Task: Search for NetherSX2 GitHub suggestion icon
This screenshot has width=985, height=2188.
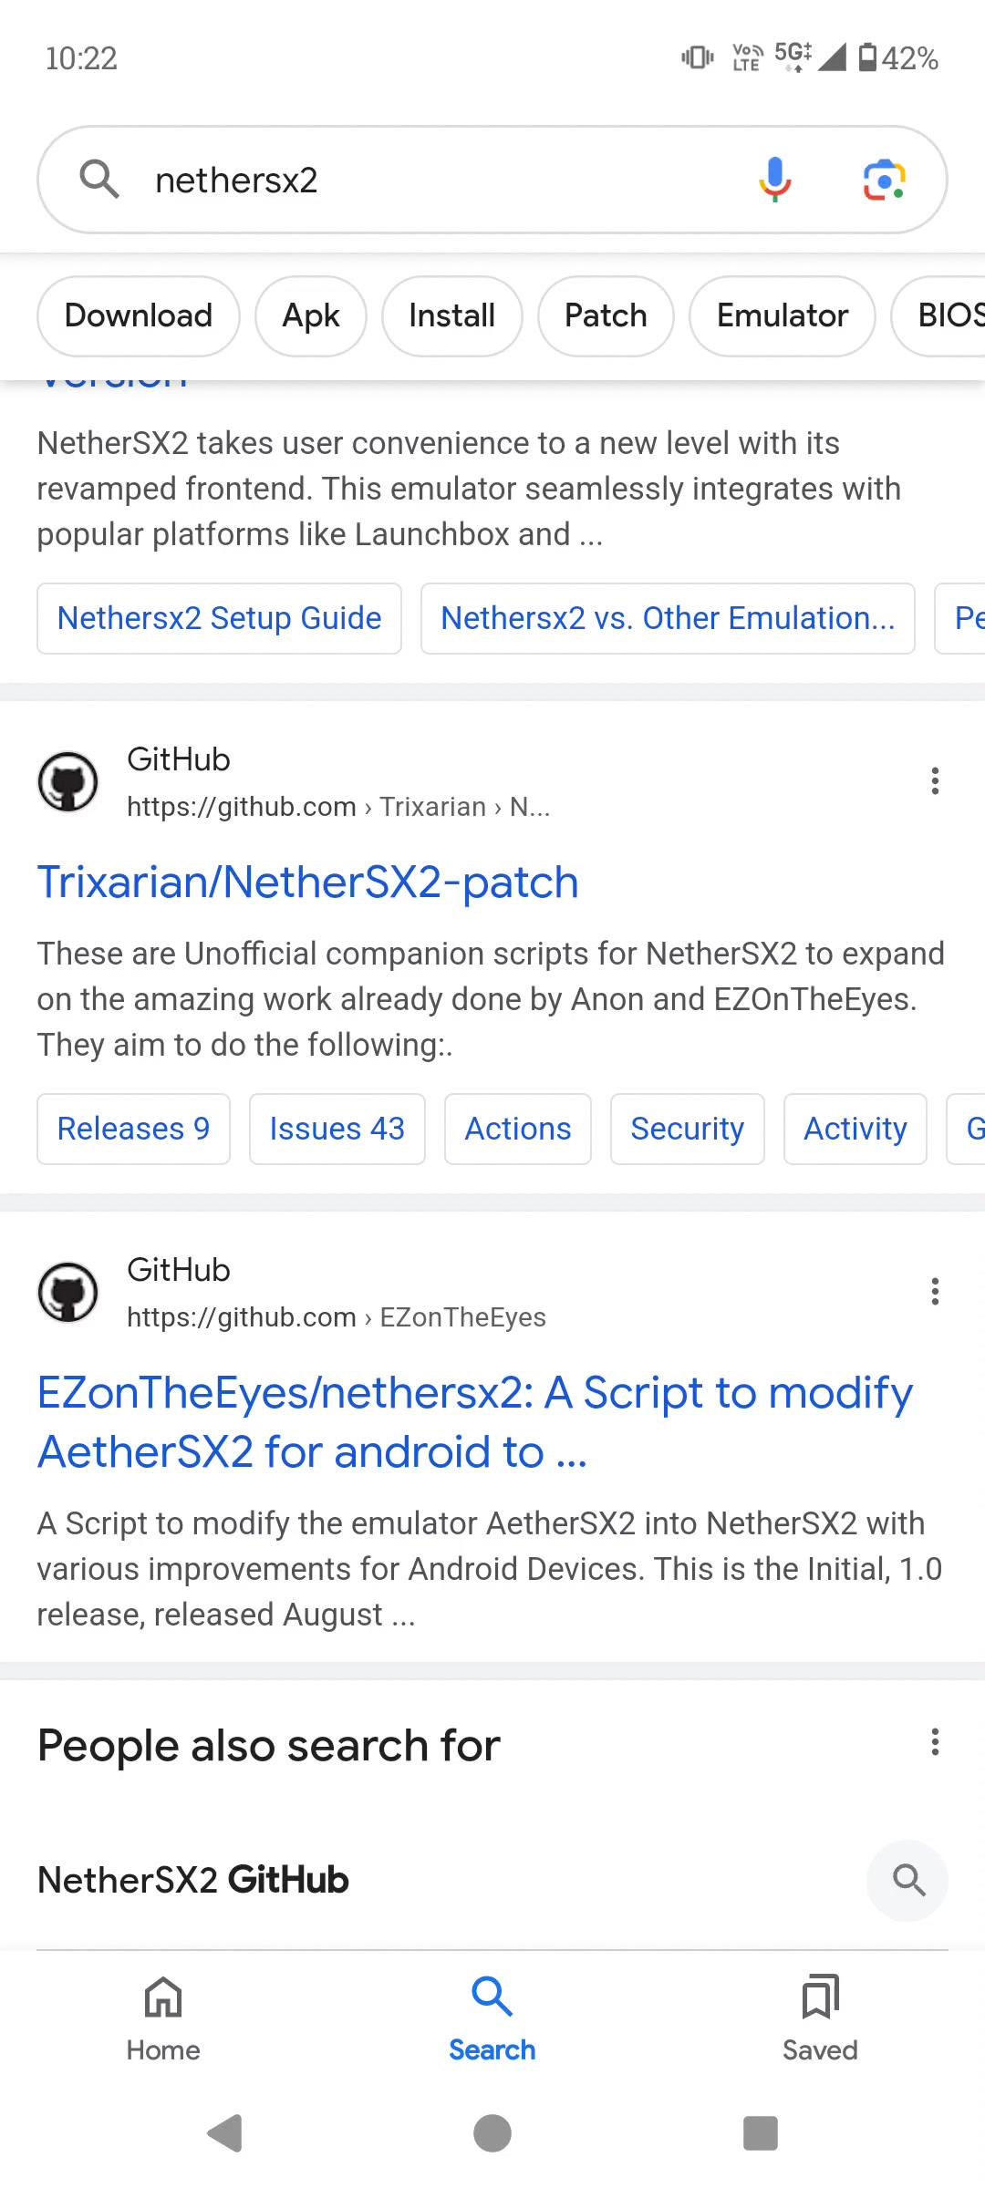Action: (x=907, y=1880)
